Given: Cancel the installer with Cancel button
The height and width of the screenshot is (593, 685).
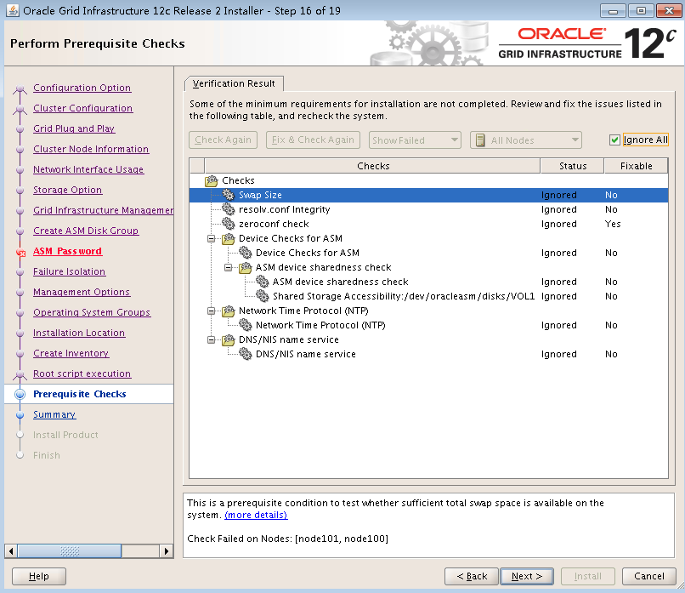Looking at the screenshot, I should (648, 576).
